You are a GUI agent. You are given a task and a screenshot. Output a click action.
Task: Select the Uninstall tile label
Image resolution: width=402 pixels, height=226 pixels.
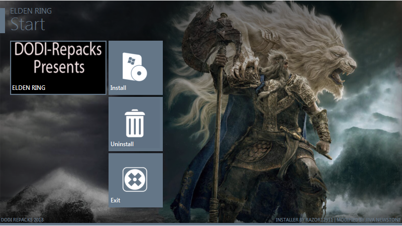point(122,144)
